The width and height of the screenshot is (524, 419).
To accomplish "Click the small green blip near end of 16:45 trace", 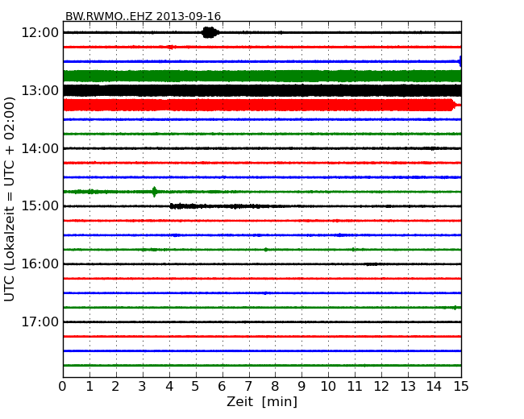I will click(x=455, y=307).
